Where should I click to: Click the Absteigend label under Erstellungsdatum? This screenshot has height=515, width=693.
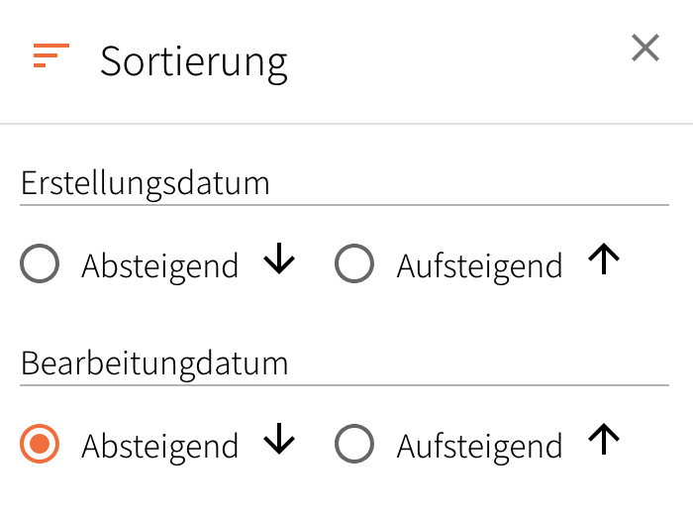point(160,266)
